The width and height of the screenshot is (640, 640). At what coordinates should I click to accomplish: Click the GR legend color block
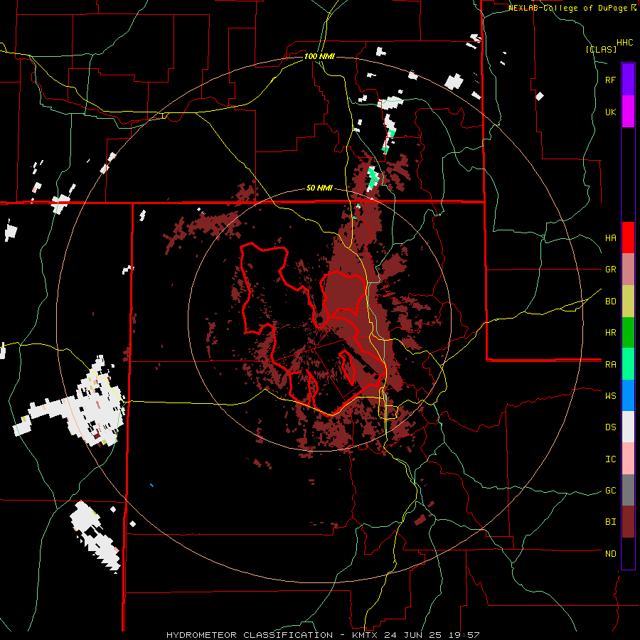628,270
